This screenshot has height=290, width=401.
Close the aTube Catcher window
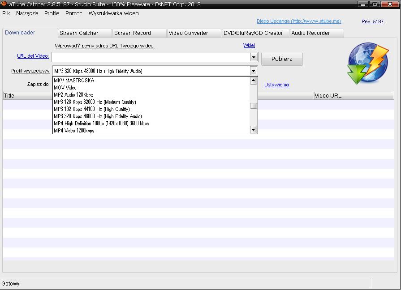click(x=390, y=4)
